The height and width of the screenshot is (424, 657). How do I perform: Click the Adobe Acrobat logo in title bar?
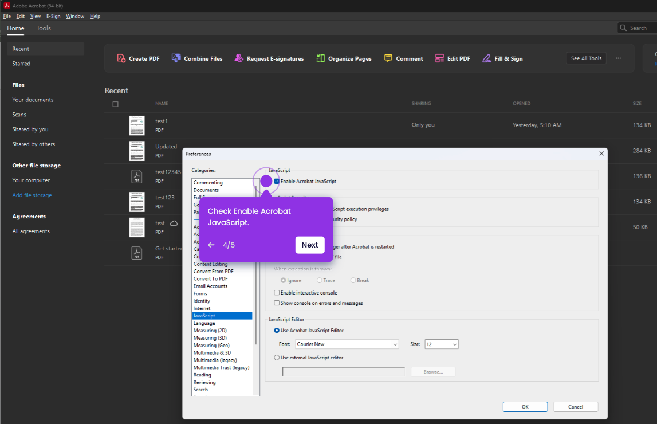[7, 6]
